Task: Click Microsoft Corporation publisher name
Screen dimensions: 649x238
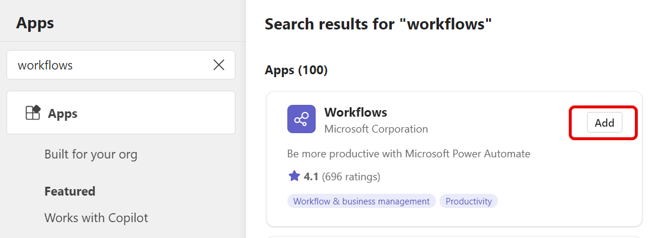Action: (376, 129)
